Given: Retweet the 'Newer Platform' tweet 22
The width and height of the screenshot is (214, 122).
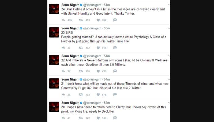Looking at the screenshot, I should coord(81,71).
